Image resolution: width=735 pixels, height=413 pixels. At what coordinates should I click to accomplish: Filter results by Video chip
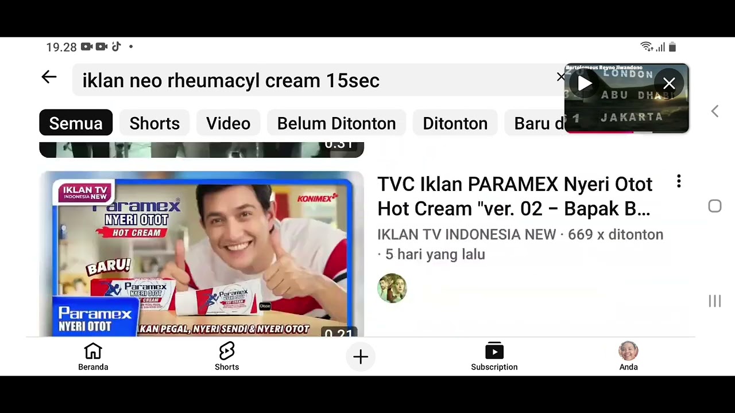tap(228, 123)
